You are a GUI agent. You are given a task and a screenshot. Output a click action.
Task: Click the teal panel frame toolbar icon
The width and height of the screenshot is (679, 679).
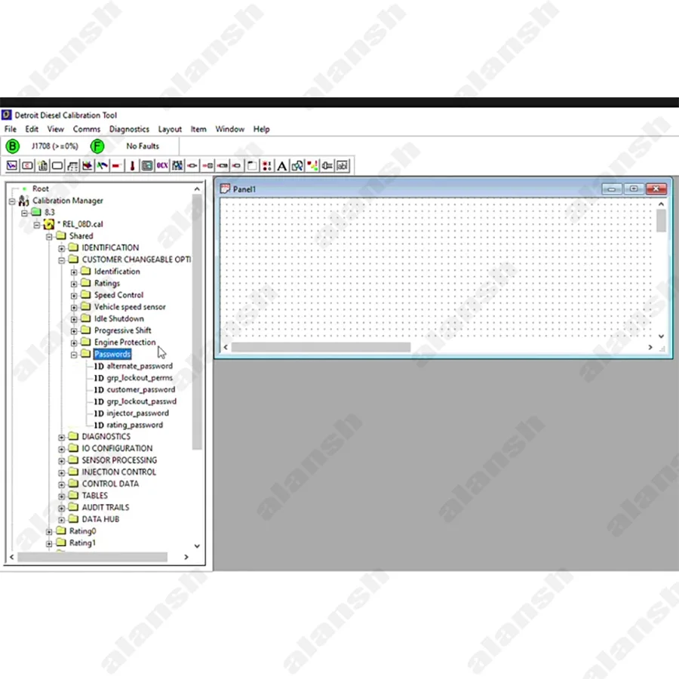pyautogui.click(x=147, y=166)
